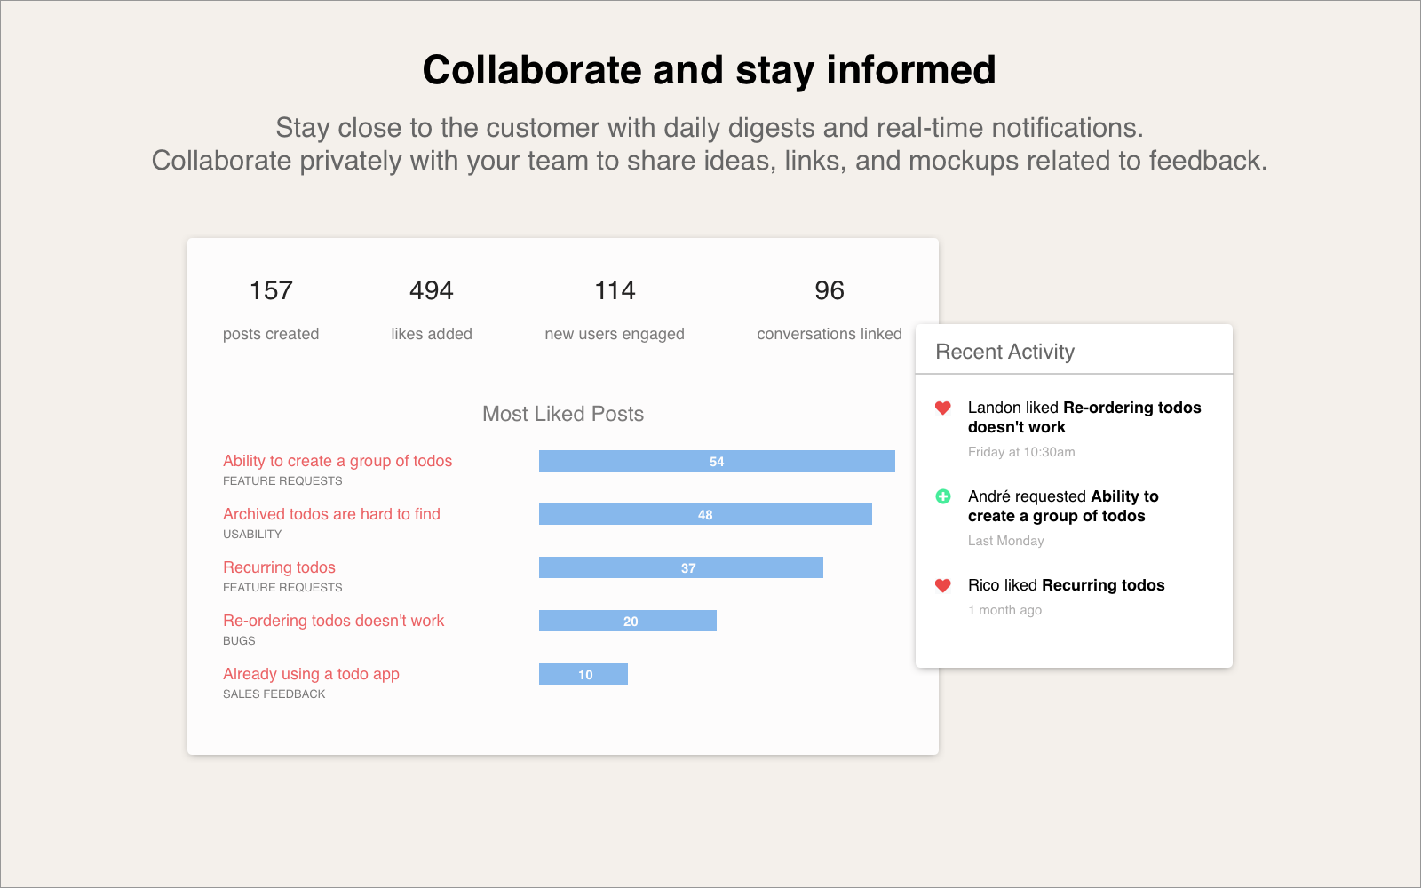Open the 'Recurring todos' post link
This screenshot has height=888, width=1421.
coord(279,567)
